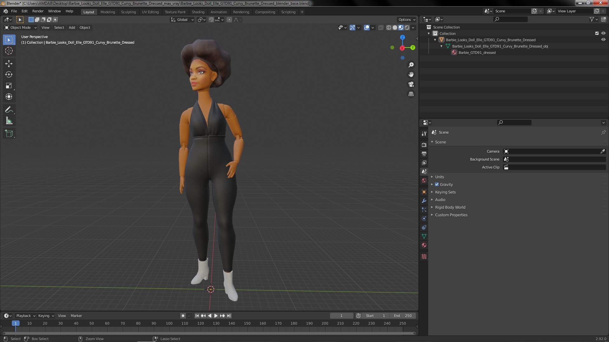This screenshot has width=609, height=342.
Task: Open Global transform orientation dropdown
Action: [182, 20]
